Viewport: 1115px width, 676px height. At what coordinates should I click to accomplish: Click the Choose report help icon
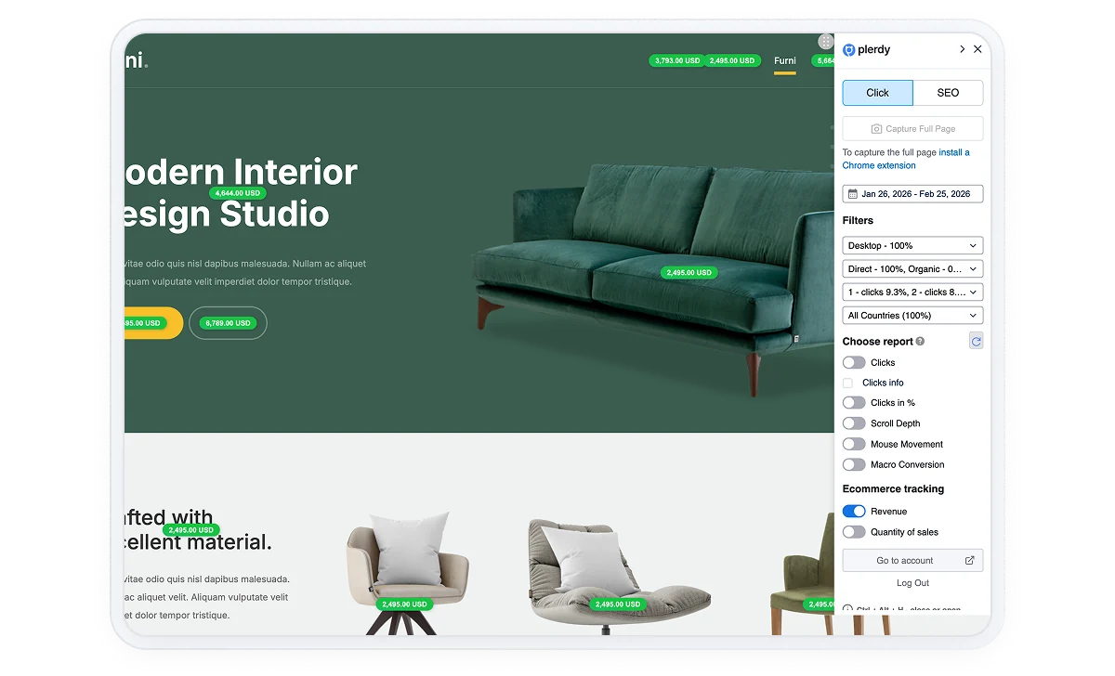920,342
